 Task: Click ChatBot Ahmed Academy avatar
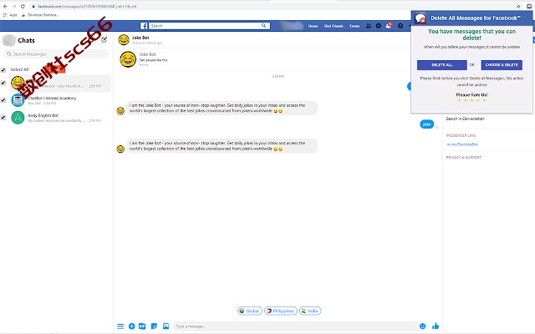[x=18, y=100]
